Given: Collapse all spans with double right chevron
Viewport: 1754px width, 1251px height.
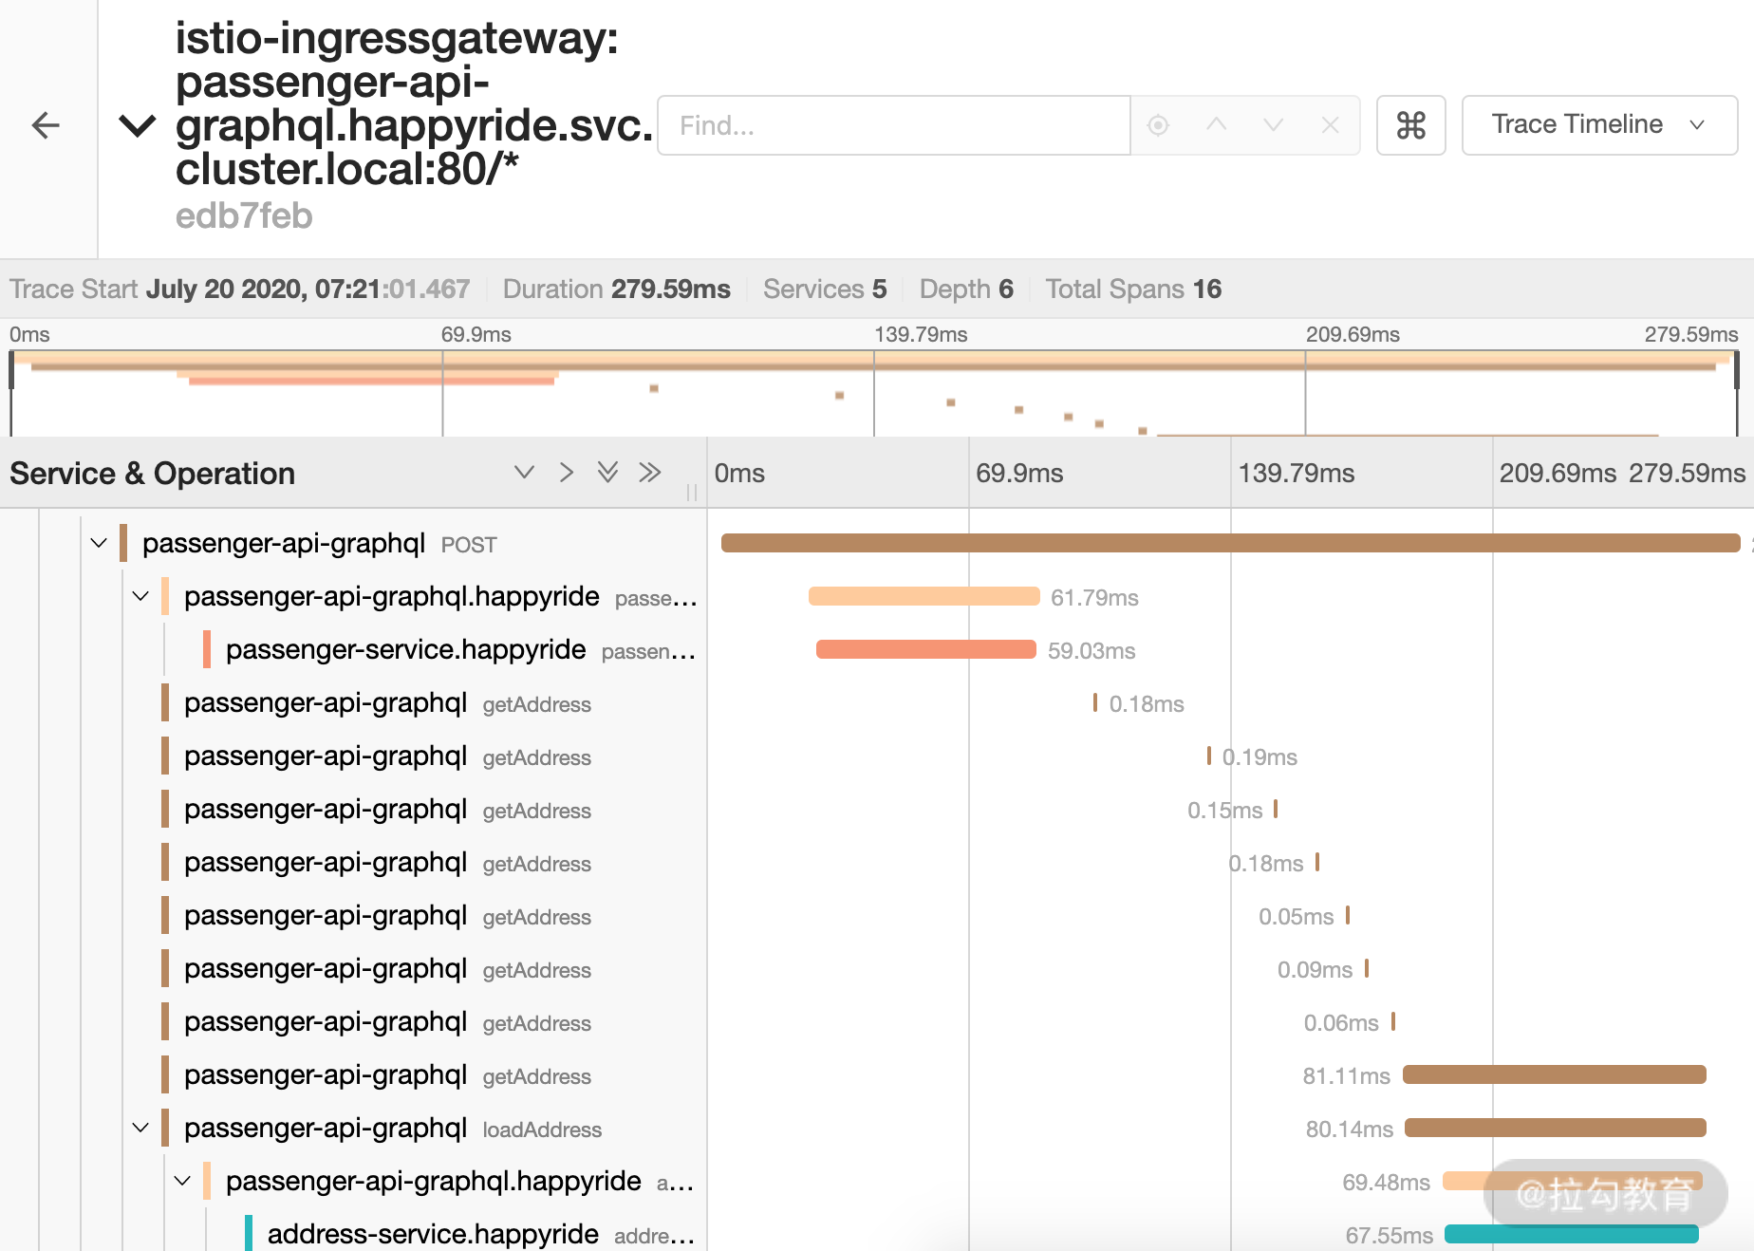Looking at the screenshot, I should coord(650,473).
